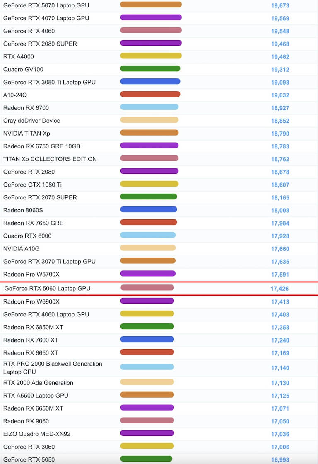Screen dimensions: 318x464
Task: Click GeForce RTX 3060 name
Action: 29,447
